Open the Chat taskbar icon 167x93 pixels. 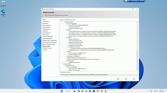coord(82,91)
